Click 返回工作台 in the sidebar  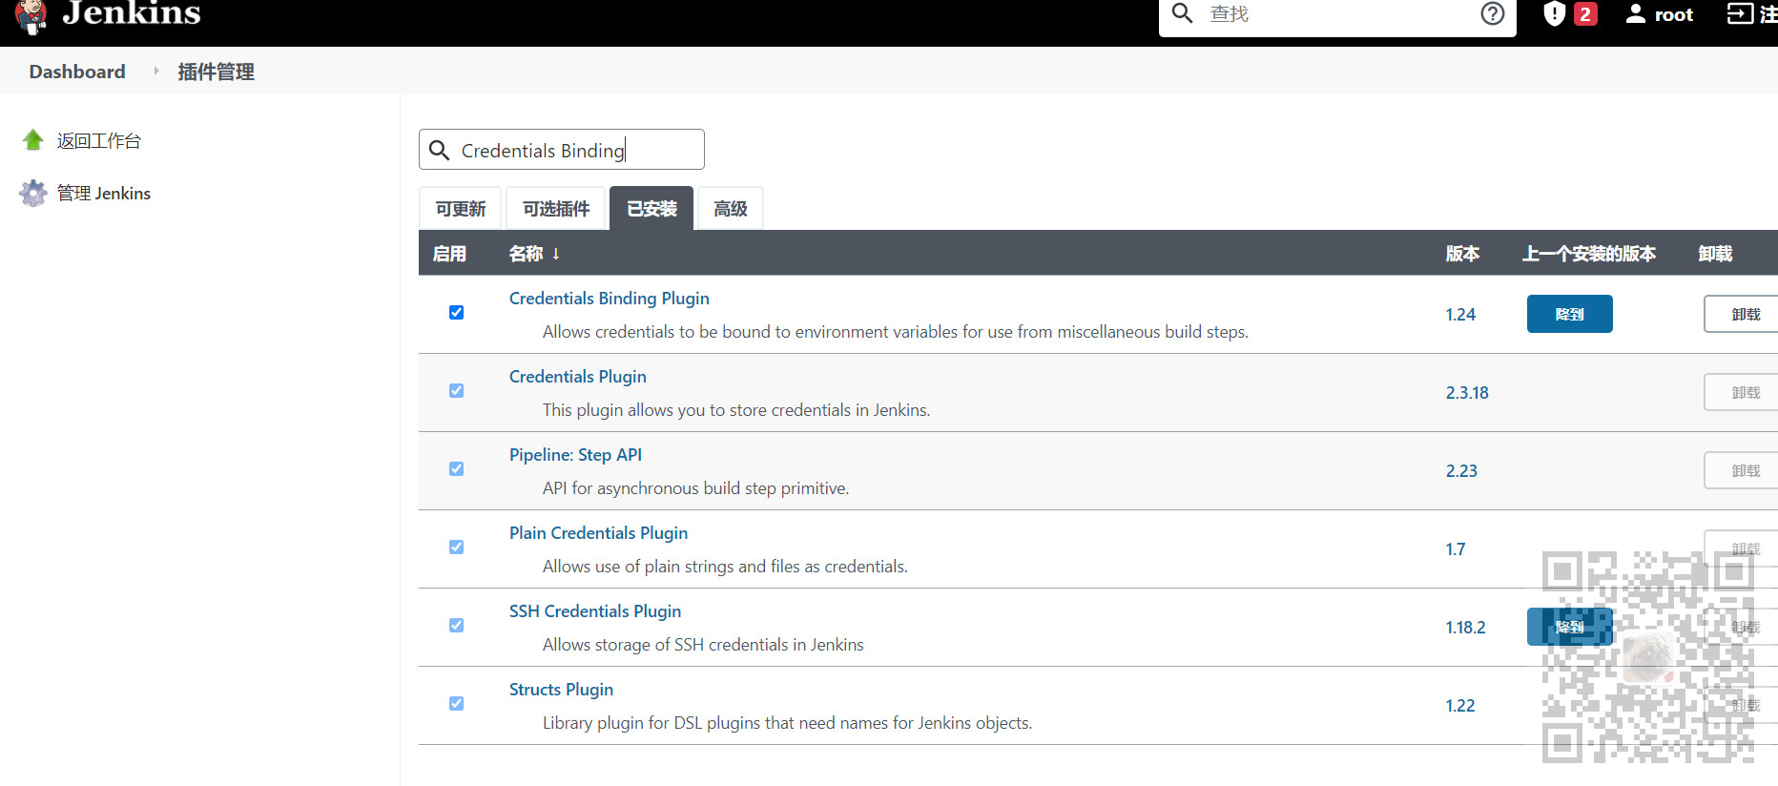[x=99, y=141]
